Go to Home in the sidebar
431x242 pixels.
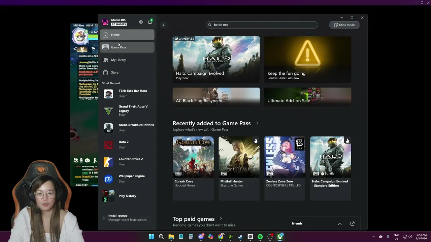(x=127, y=35)
